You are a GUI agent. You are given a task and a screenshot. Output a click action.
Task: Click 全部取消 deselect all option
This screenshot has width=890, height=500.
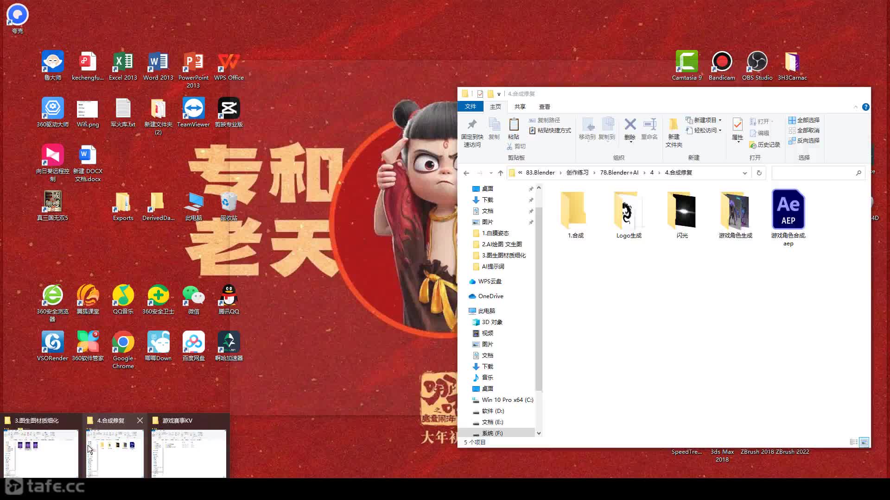(804, 130)
